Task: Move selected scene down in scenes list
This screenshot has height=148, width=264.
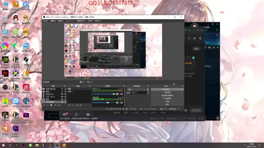Action: 81,105
